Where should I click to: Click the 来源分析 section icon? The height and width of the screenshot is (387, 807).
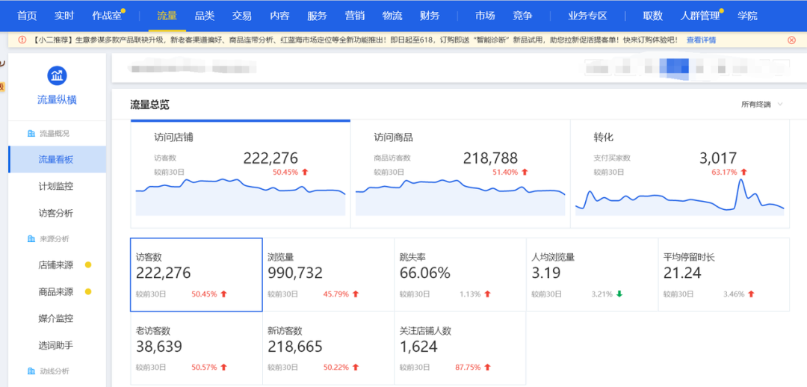(x=31, y=239)
